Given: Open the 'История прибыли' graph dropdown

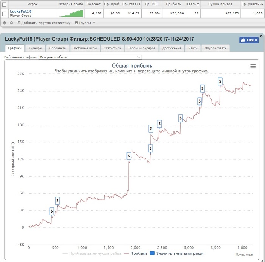Looking at the screenshot, I should [90, 57].
